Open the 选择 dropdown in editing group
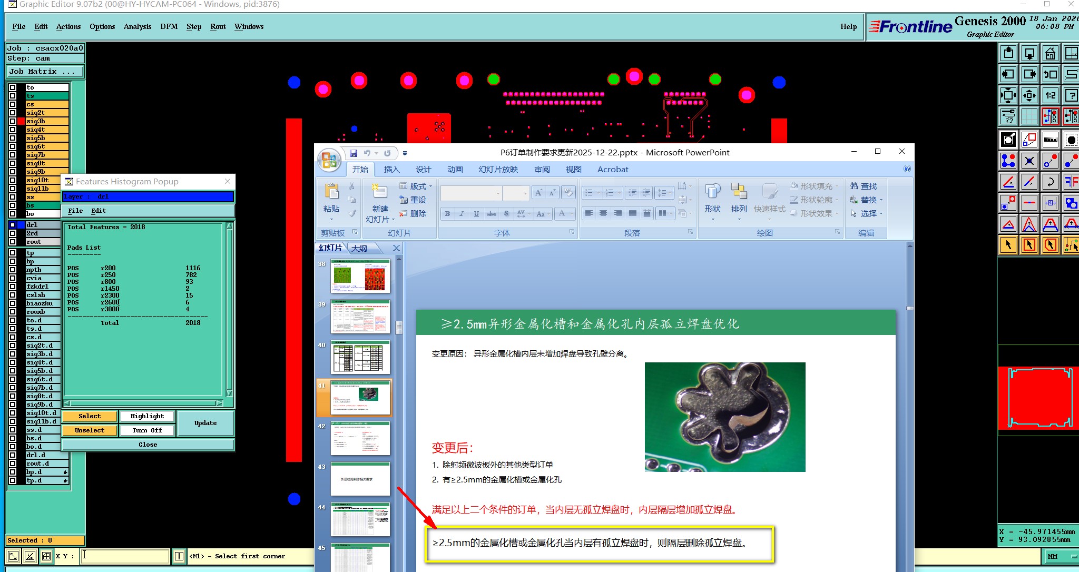Image resolution: width=1079 pixels, height=572 pixels. tap(867, 213)
